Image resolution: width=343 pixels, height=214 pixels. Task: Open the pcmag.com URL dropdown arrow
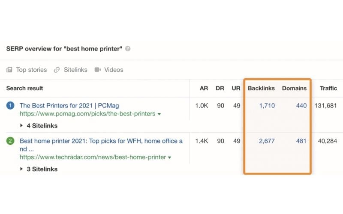pos(159,114)
